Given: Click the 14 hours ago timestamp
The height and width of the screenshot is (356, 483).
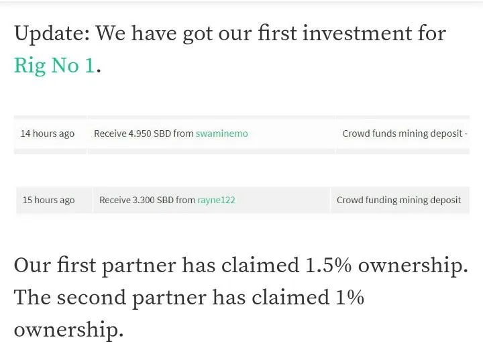Looking at the screenshot, I should coord(48,133).
